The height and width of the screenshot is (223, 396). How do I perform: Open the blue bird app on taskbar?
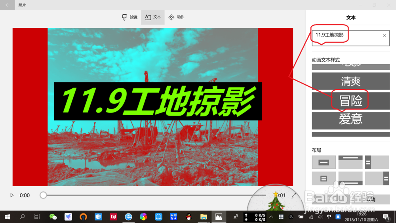(68, 217)
